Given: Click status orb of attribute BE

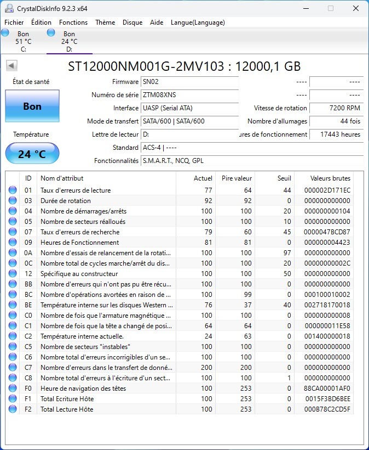Looking at the screenshot, I should pos(13,305).
